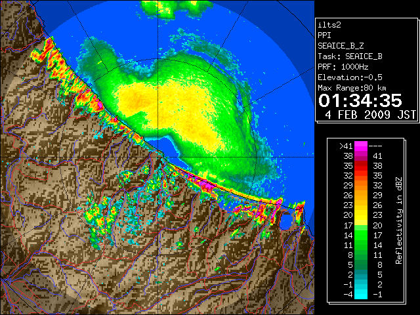Click the '4 FEB 2009 JST' date
This screenshot has height=315, width=420.
point(370,115)
